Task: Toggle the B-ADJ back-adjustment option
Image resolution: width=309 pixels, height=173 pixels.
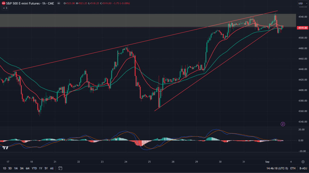Action: tap(303, 168)
